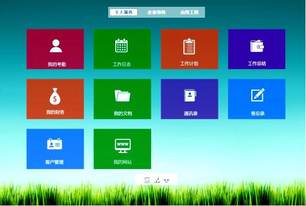This screenshot has height=206, width=306.
Task: Open the 通讯录 address book tile
Action: click(190, 99)
